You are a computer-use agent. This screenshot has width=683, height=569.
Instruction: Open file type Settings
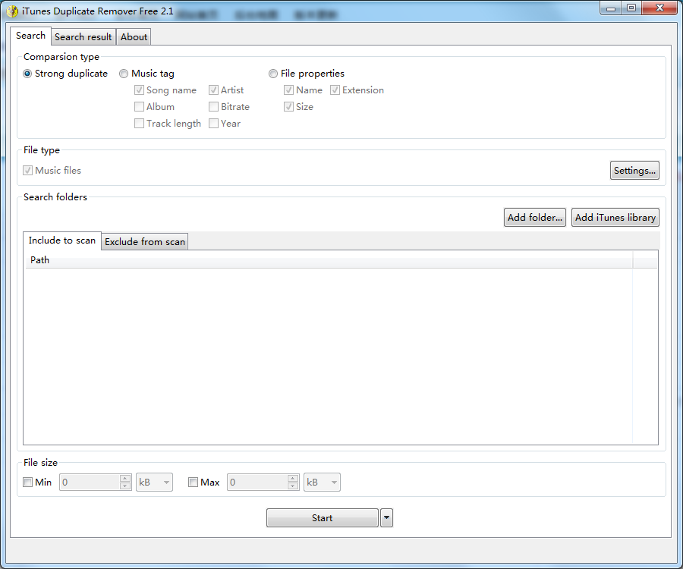tap(634, 170)
